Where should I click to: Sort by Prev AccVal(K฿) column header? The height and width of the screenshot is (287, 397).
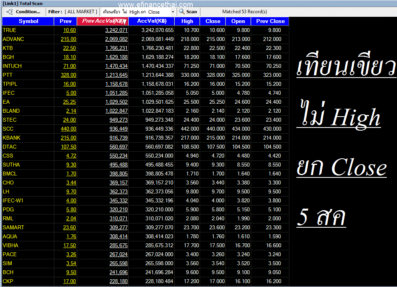(103, 21)
